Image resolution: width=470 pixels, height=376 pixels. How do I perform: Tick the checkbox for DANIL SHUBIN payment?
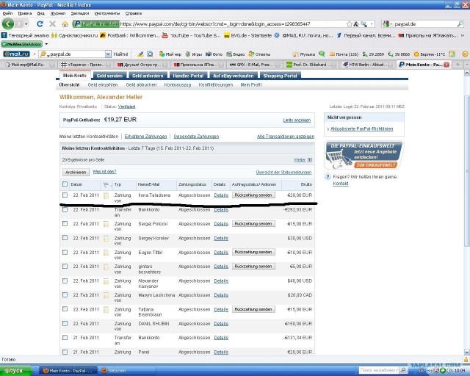point(65,324)
